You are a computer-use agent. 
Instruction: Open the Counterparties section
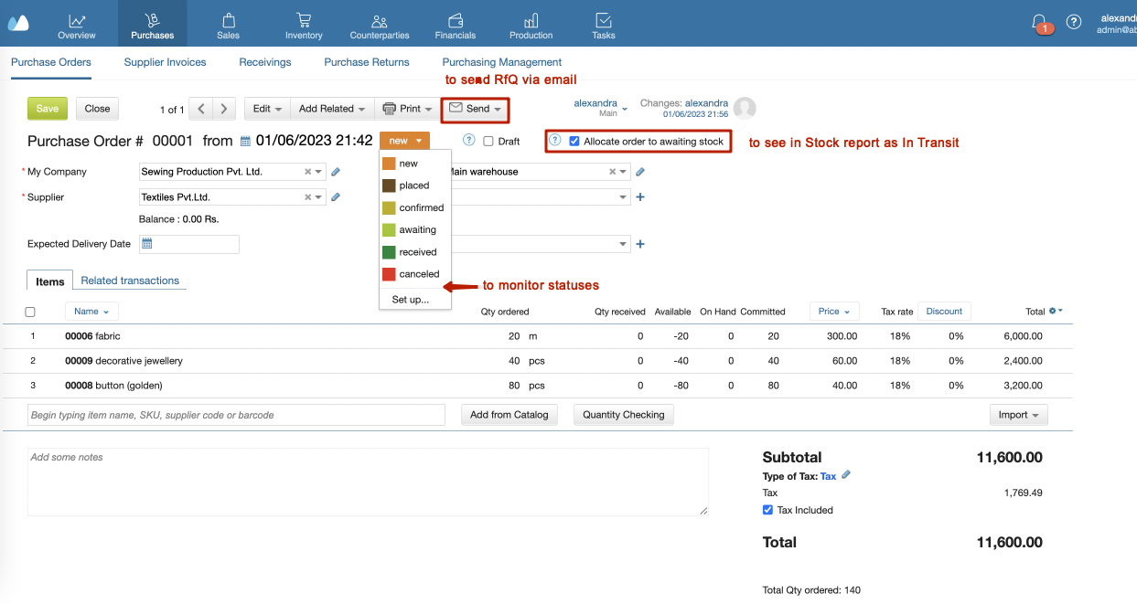380,25
